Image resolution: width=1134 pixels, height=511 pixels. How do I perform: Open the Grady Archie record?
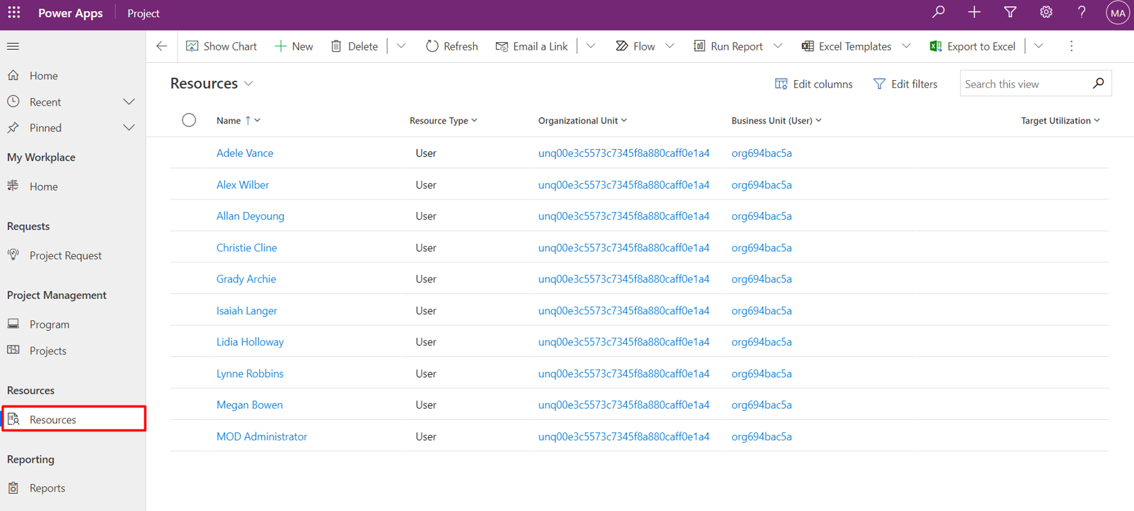pos(246,279)
